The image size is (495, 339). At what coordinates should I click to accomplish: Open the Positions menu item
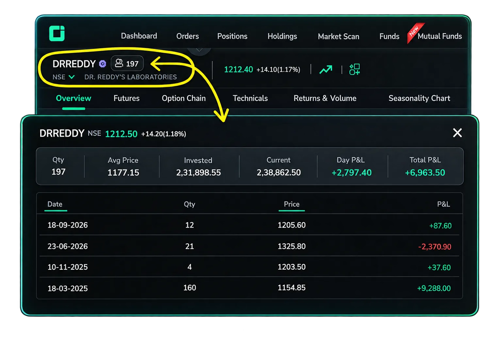[x=232, y=36]
